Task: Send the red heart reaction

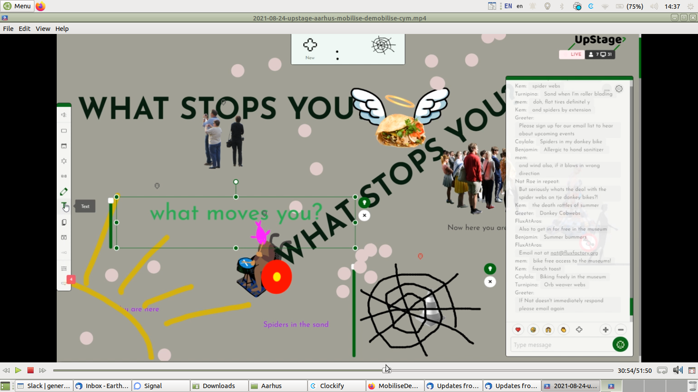Action: (x=518, y=330)
